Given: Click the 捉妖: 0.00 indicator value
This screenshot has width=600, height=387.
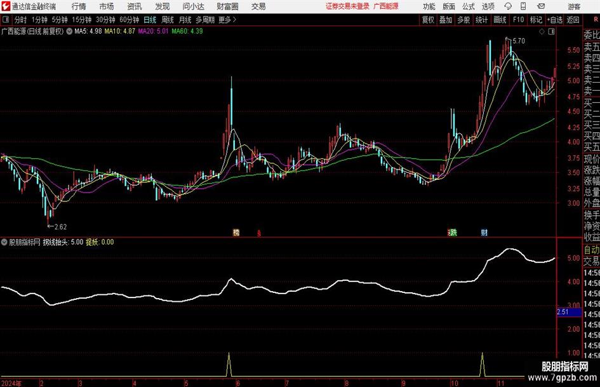Looking at the screenshot, I should coord(100,242).
